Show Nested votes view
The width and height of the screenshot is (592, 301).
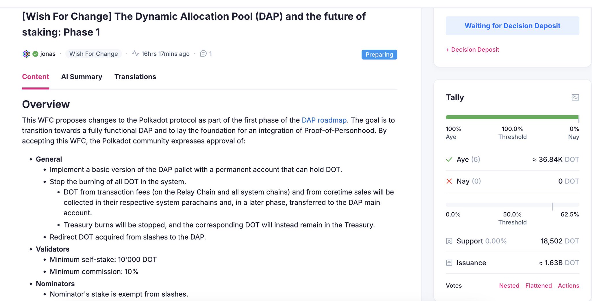coord(509,285)
